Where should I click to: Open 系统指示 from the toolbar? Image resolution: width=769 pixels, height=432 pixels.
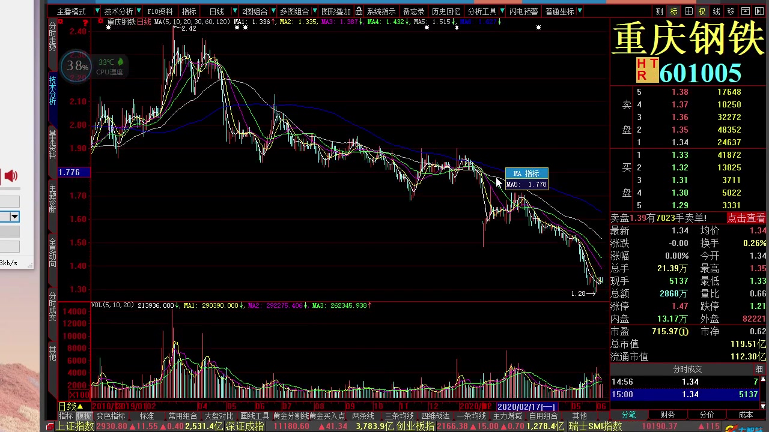381,11
